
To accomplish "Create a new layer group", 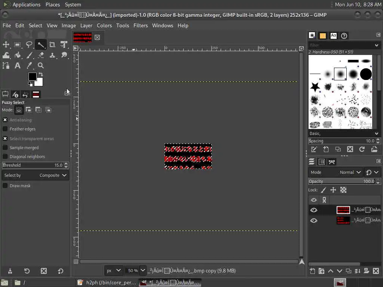I will [321, 271].
